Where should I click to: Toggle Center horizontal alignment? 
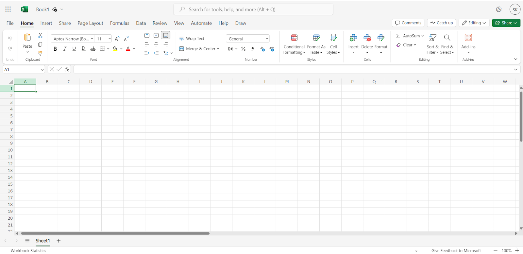pos(156,44)
